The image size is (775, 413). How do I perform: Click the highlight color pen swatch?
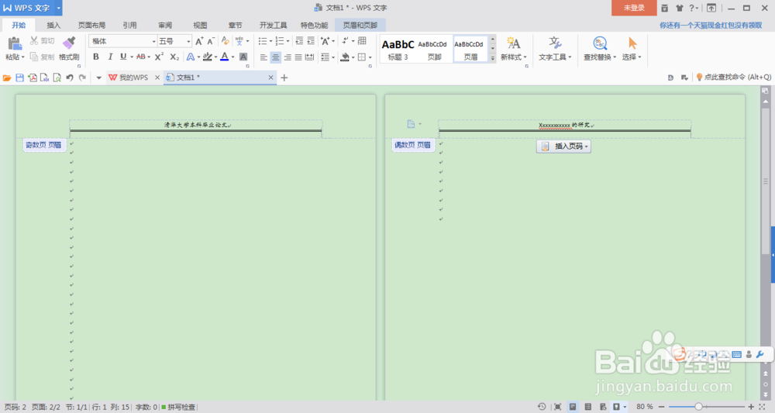(x=208, y=57)
